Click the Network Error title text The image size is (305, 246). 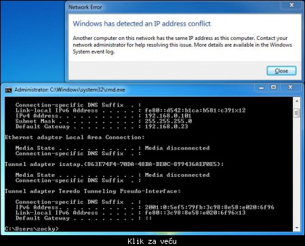point(85,7)
